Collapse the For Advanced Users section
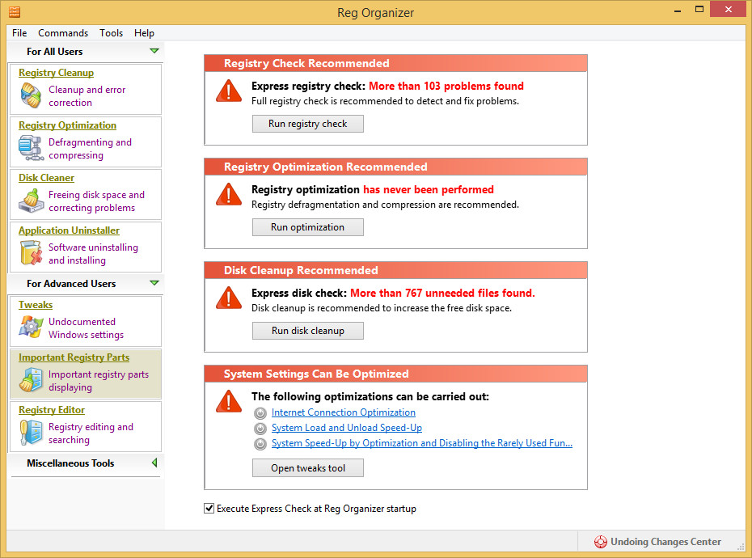752x558 pixels. coord(154,284)
